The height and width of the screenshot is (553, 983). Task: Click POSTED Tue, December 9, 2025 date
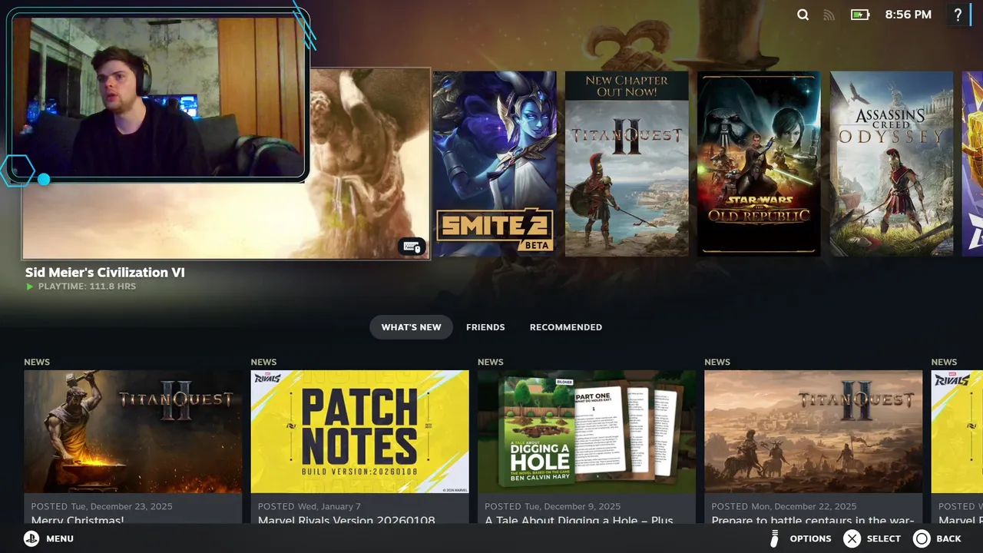(x=552, y=506)
